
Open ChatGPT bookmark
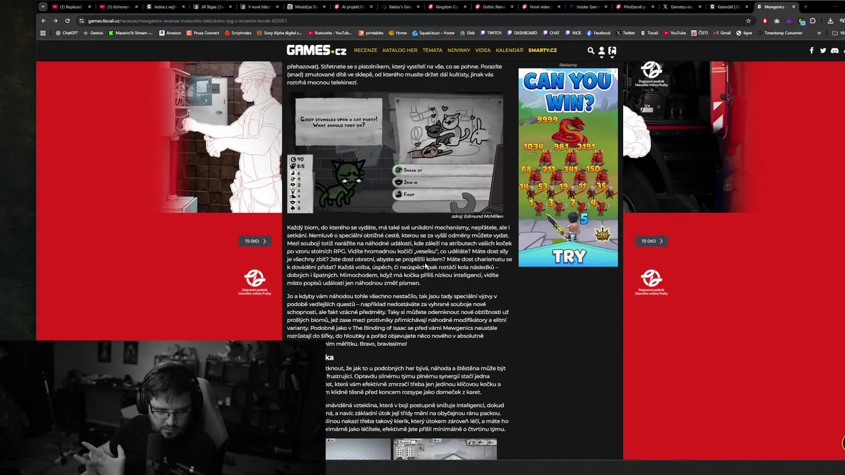click(67, 32)
